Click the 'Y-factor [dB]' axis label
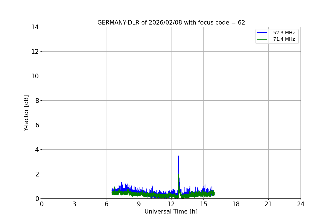Screen dimensions: 334x223 tap(26, 113)
